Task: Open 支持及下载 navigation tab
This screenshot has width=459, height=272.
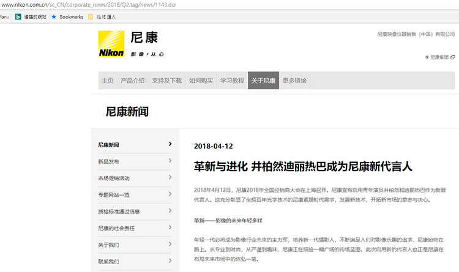Action: coord(167,81)
